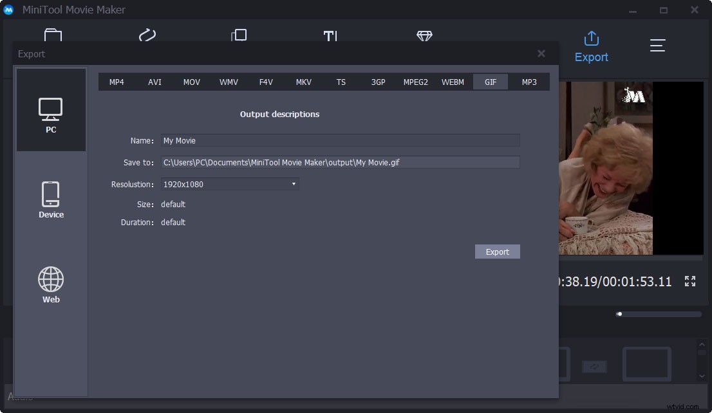Select the MKV format tab

coord(303,82)
